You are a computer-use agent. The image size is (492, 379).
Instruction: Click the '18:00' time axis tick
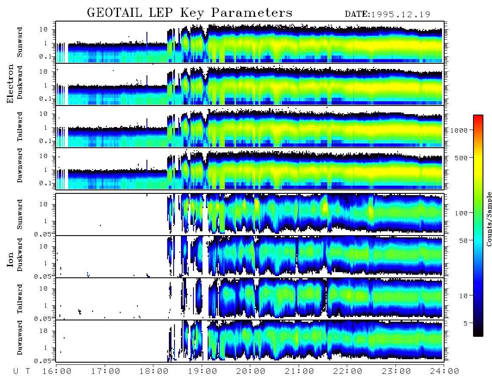coord(154,371)
